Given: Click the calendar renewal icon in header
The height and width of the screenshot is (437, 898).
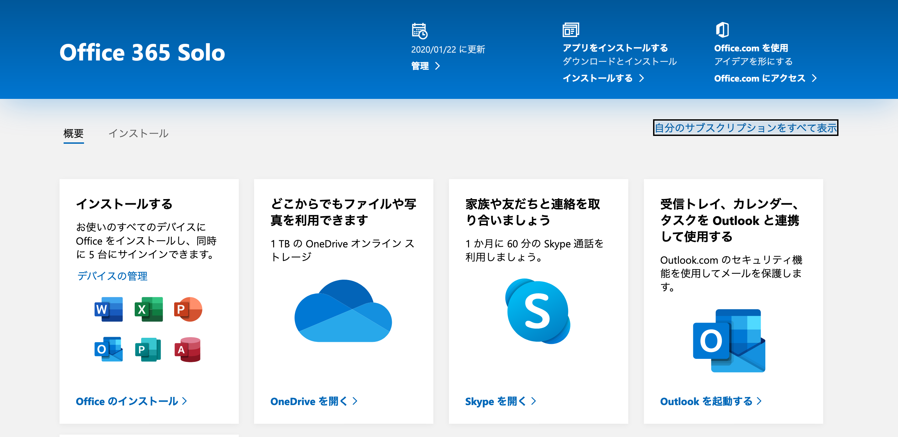Looking at the screenshot, I should (x=419, y=31).
